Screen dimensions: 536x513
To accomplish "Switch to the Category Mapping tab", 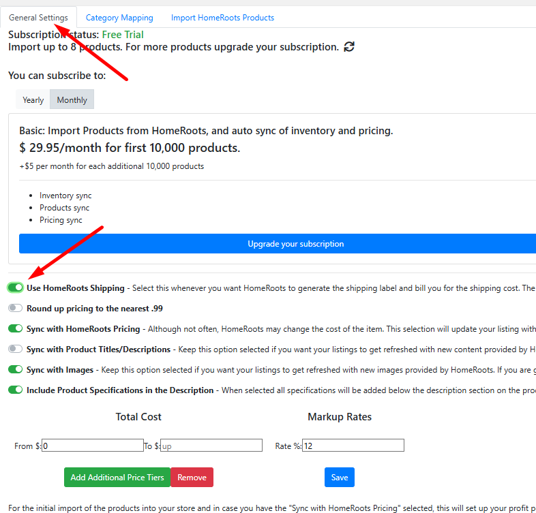I will pyautogui.click(x=119, y=18).
